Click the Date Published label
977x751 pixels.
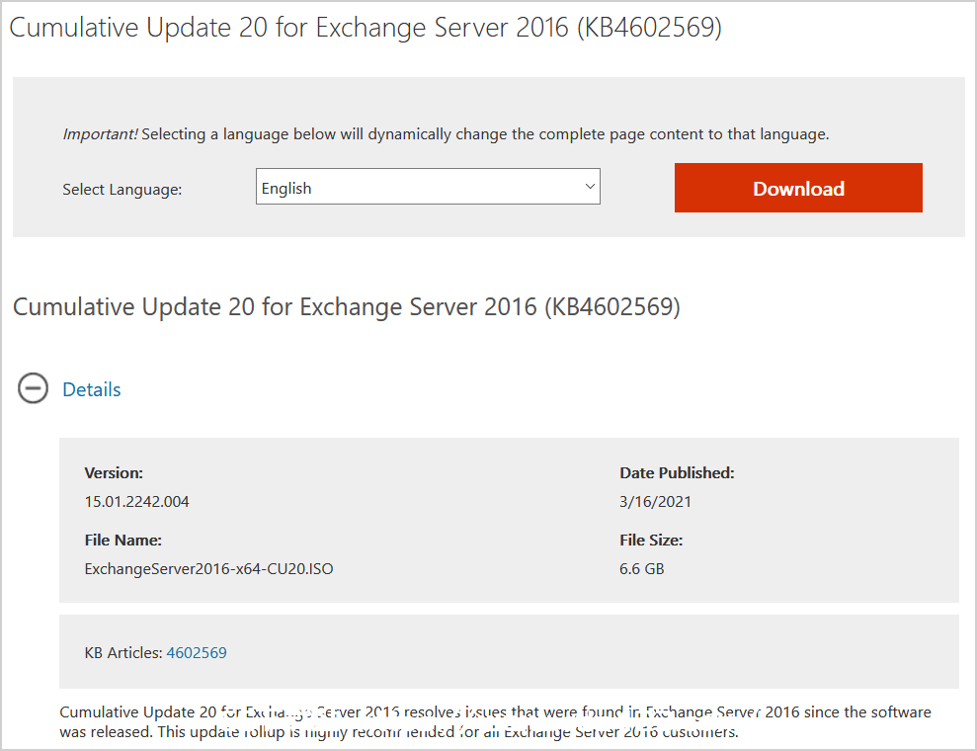click(x=677, y=473)
